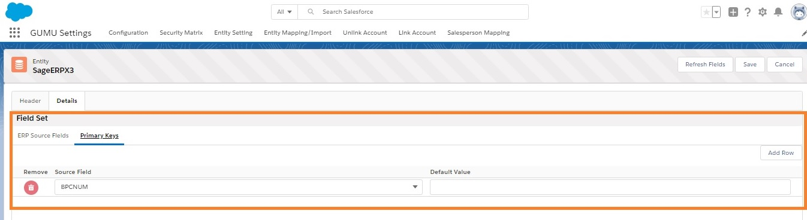
Task: Click the Refresh Fields button
Action: coord(705,65)
